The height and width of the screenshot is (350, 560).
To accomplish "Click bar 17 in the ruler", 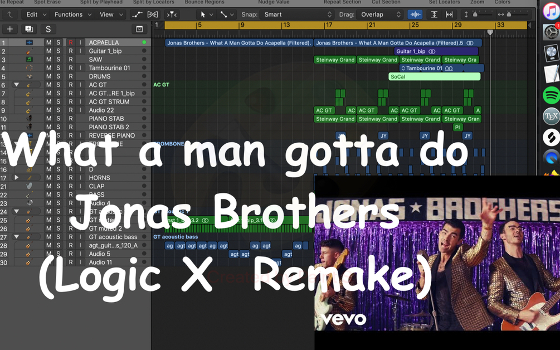I will point(329,25).
